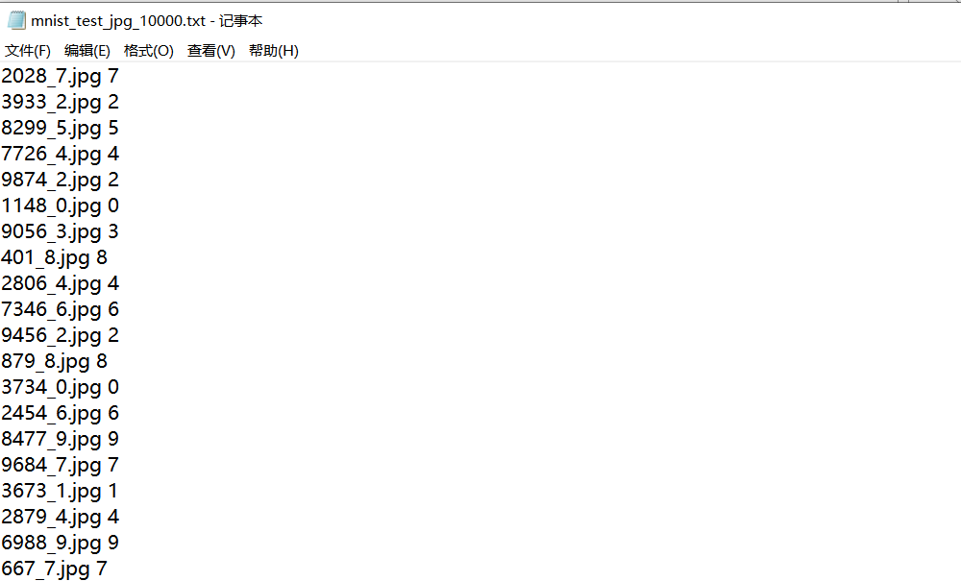This screenshot has width=961, height=581.
Task: Place cursor in line 879_8.jpg 8
Action: [54, 362]
